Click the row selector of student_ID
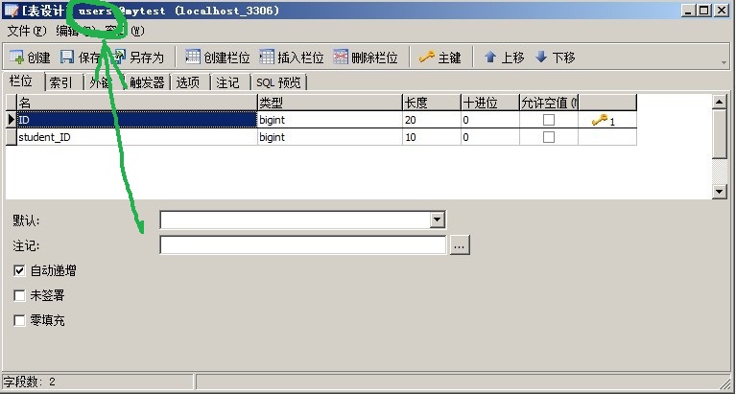Viewport: 736px width, 394px height. point(12,137)
